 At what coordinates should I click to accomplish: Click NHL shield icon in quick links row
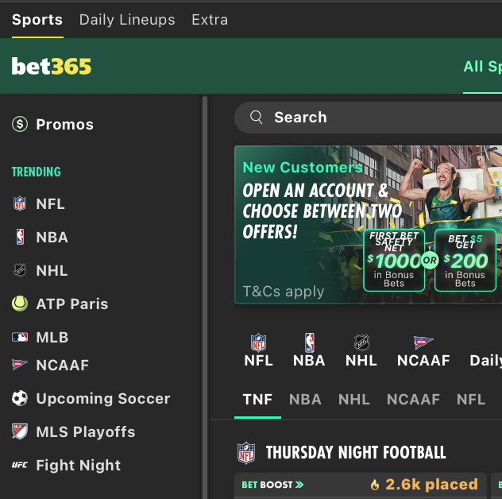(361, 342)
